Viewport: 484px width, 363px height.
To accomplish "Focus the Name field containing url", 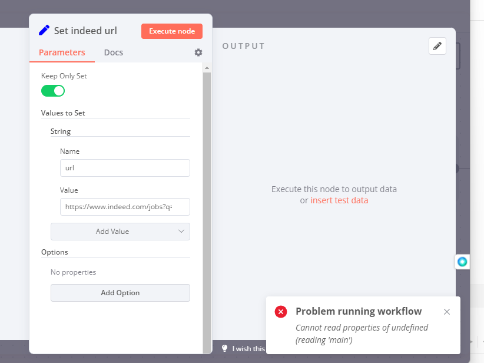I will point(125,168).
